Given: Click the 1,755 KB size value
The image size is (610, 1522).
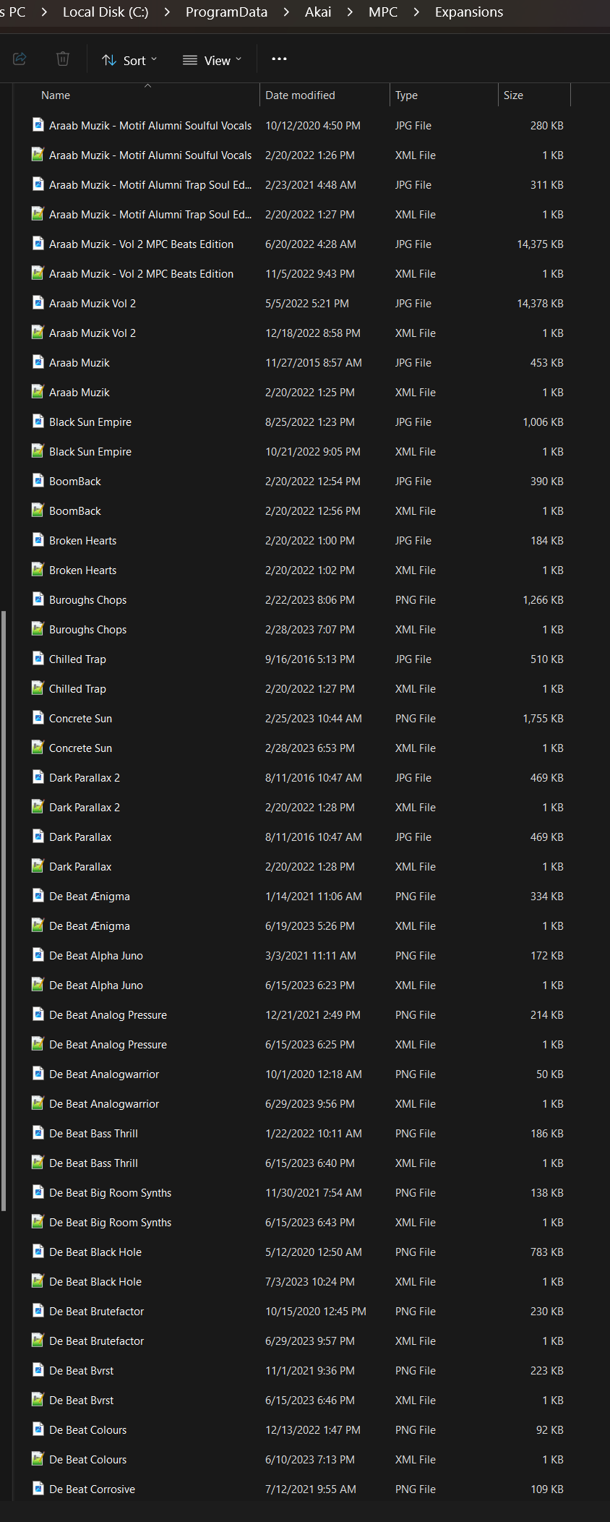Looking at the screenshot, I should (x=543, y=719).
